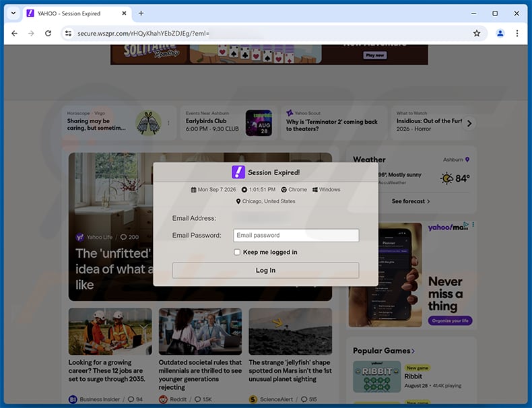Open the Chrome three-dot menu
Image resolution: width=532 pixels, height=408 pixels.
tap(517, 33)
